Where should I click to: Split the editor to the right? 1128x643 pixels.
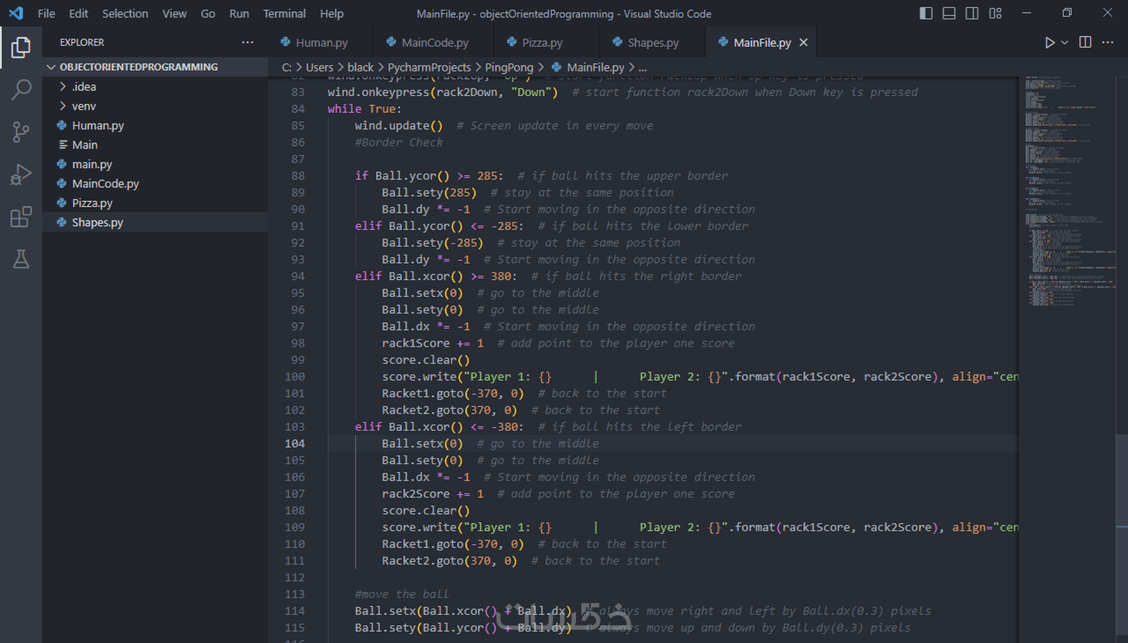(x=1086, y=42)
